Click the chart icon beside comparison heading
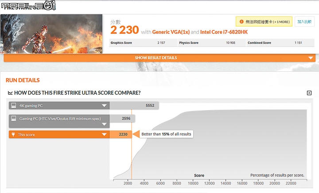Screen dimensions: 319x193 click(10, 93)
